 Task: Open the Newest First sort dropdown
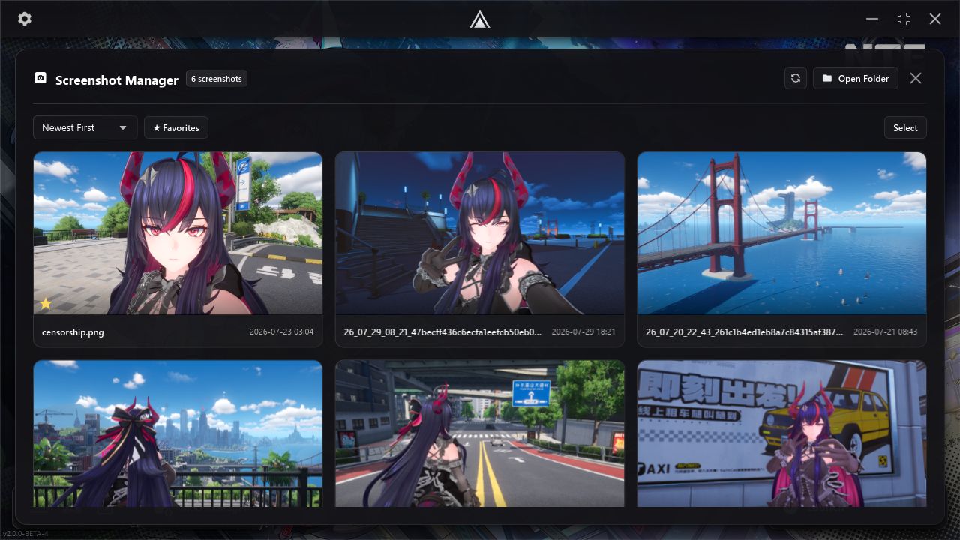click(85, 127)
